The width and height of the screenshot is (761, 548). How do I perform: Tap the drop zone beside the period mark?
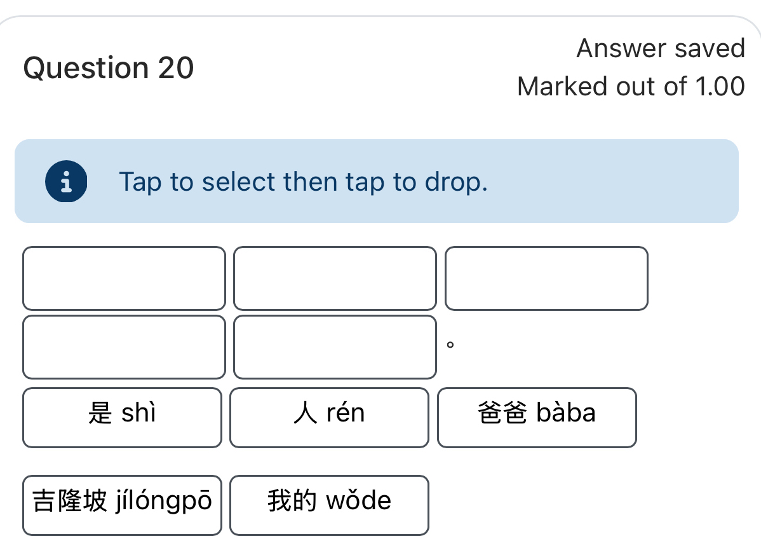(335, 347)
